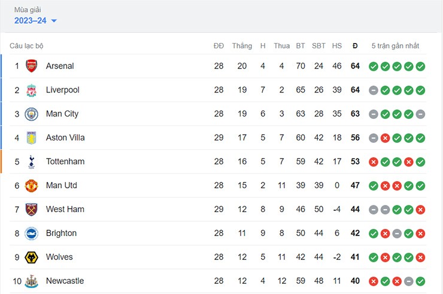Click the Thắng wins column header
The image size is (443, 294).
(242, 46)
